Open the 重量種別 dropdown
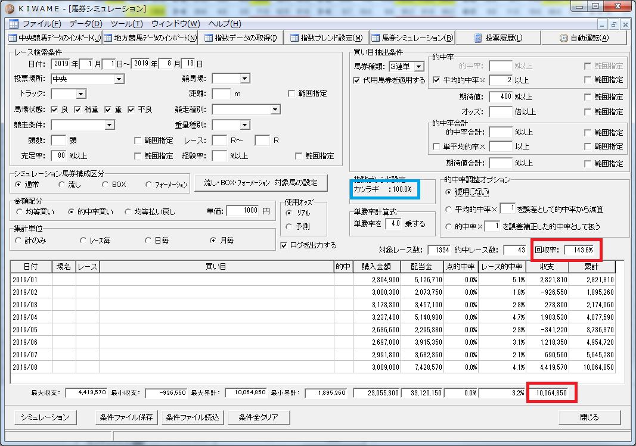 pos(244,125)
